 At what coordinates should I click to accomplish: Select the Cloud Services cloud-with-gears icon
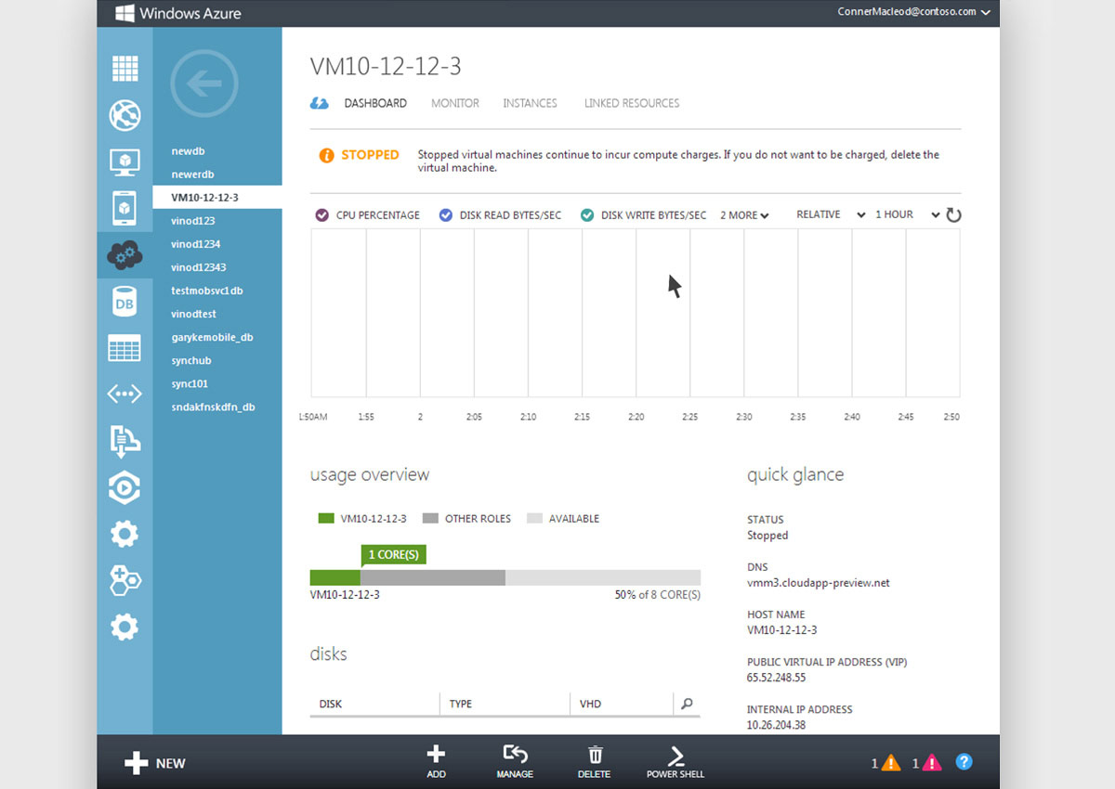tap(125, 255)
